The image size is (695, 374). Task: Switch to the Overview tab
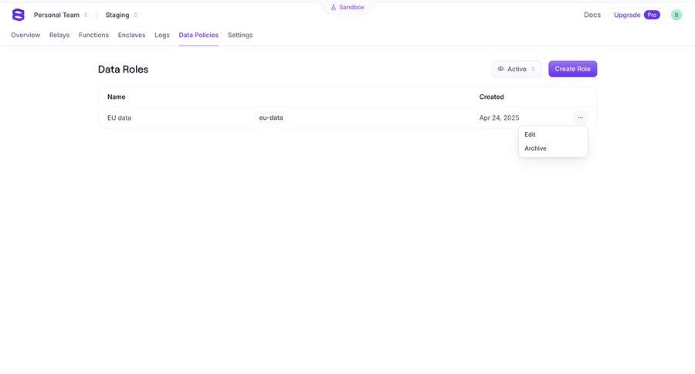(x=25, y=35)
